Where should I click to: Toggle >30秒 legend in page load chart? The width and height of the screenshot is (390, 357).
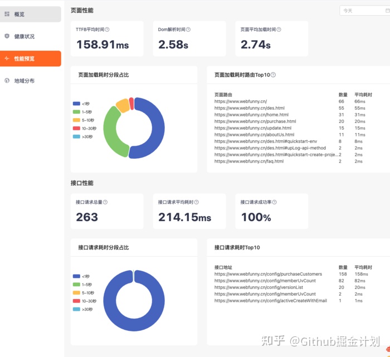pyautogui.click(x=83, y=136)
